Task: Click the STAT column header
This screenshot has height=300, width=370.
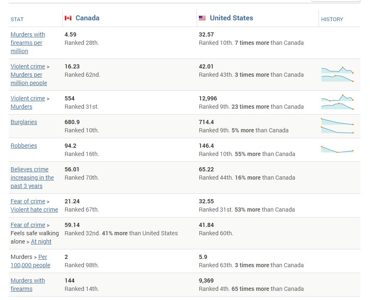Action: click(17, 20)
